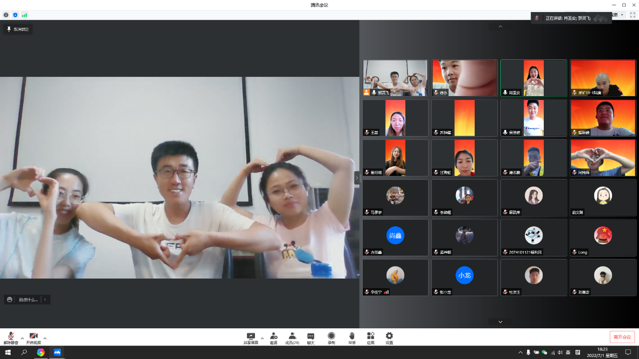Open WeChat from the system tray

pos(544,352)
